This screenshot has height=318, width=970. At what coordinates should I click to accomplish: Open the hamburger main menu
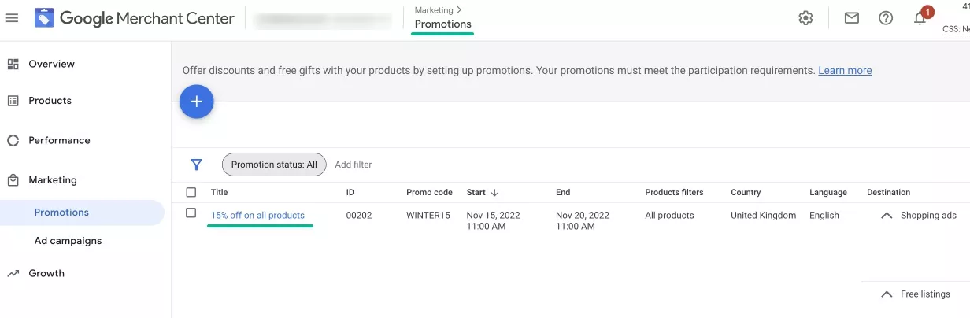pyautogui.click(x=12, y=18)
